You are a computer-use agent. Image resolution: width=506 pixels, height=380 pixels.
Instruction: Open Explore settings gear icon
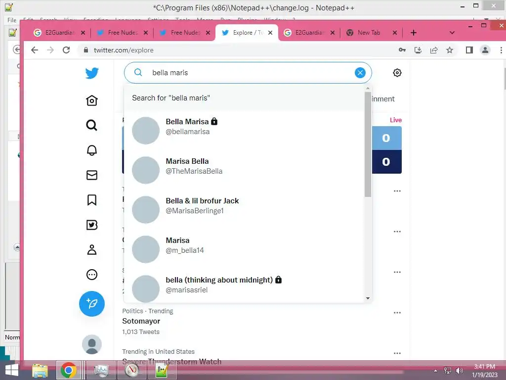pyautogui.click(x=397, y=73)
